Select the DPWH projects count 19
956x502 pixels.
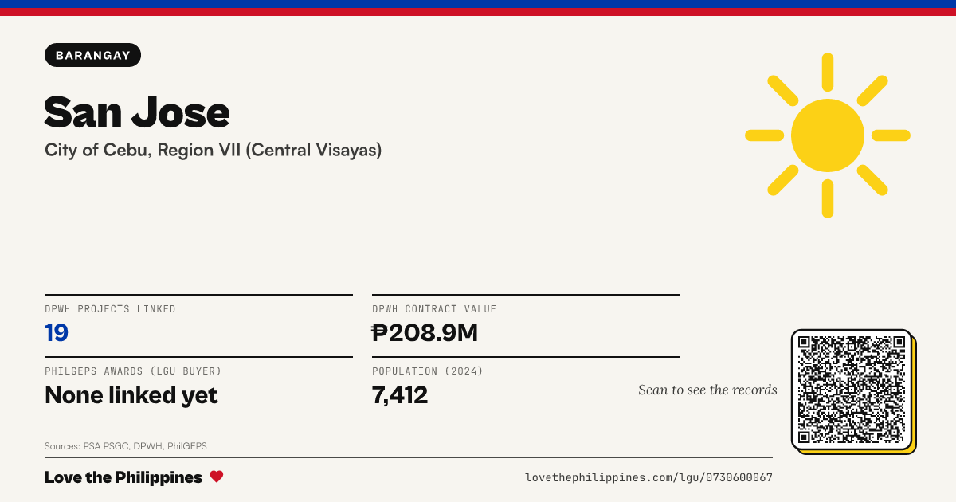click(57, 333)
